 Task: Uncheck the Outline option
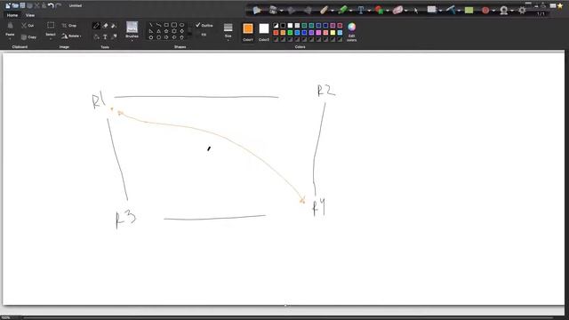(x=204, y=25)
